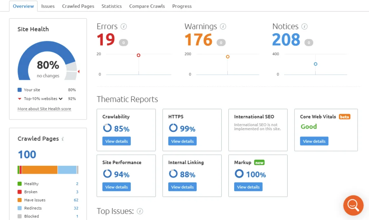Viewport: 369px width, 220px height.
Task: Switch to the Issues tab
Action: [x=48, y=6]
